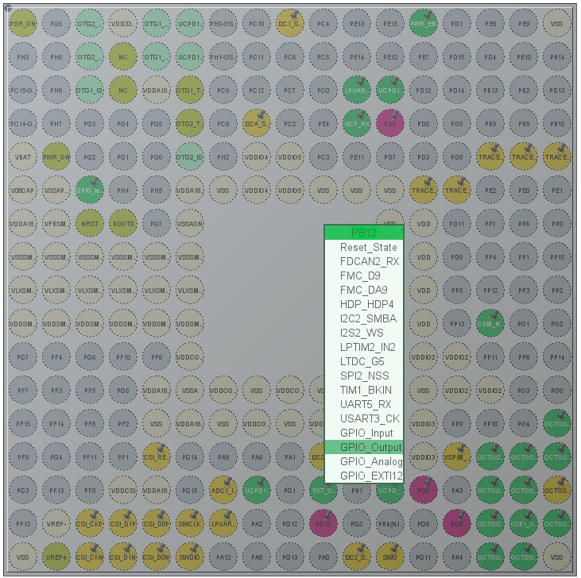Assign FDCAN2_RX to pin PB12
The height and width of the screenshot is (578, 581).
(364, 261)
